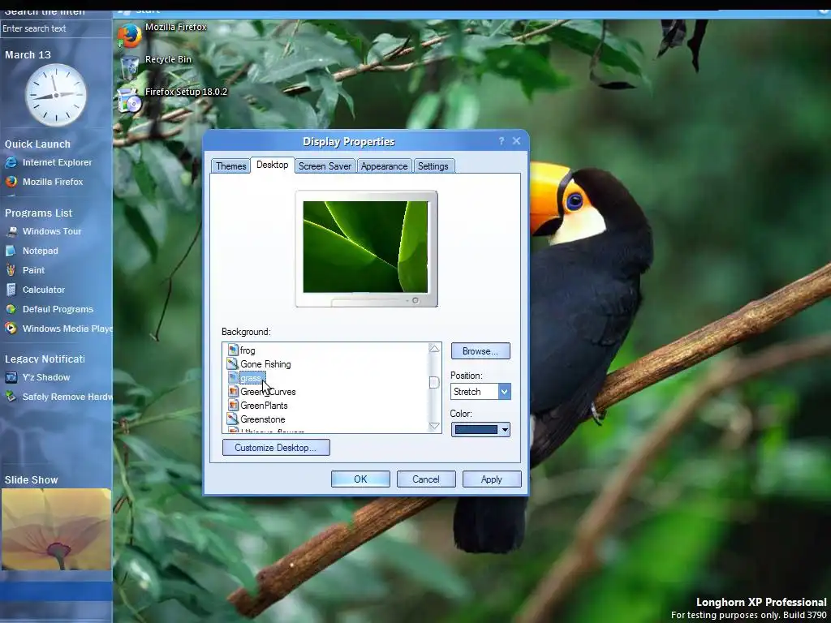The image size is (831, 623).
Task: Select grass in Background list
Action: pos(252,378)
